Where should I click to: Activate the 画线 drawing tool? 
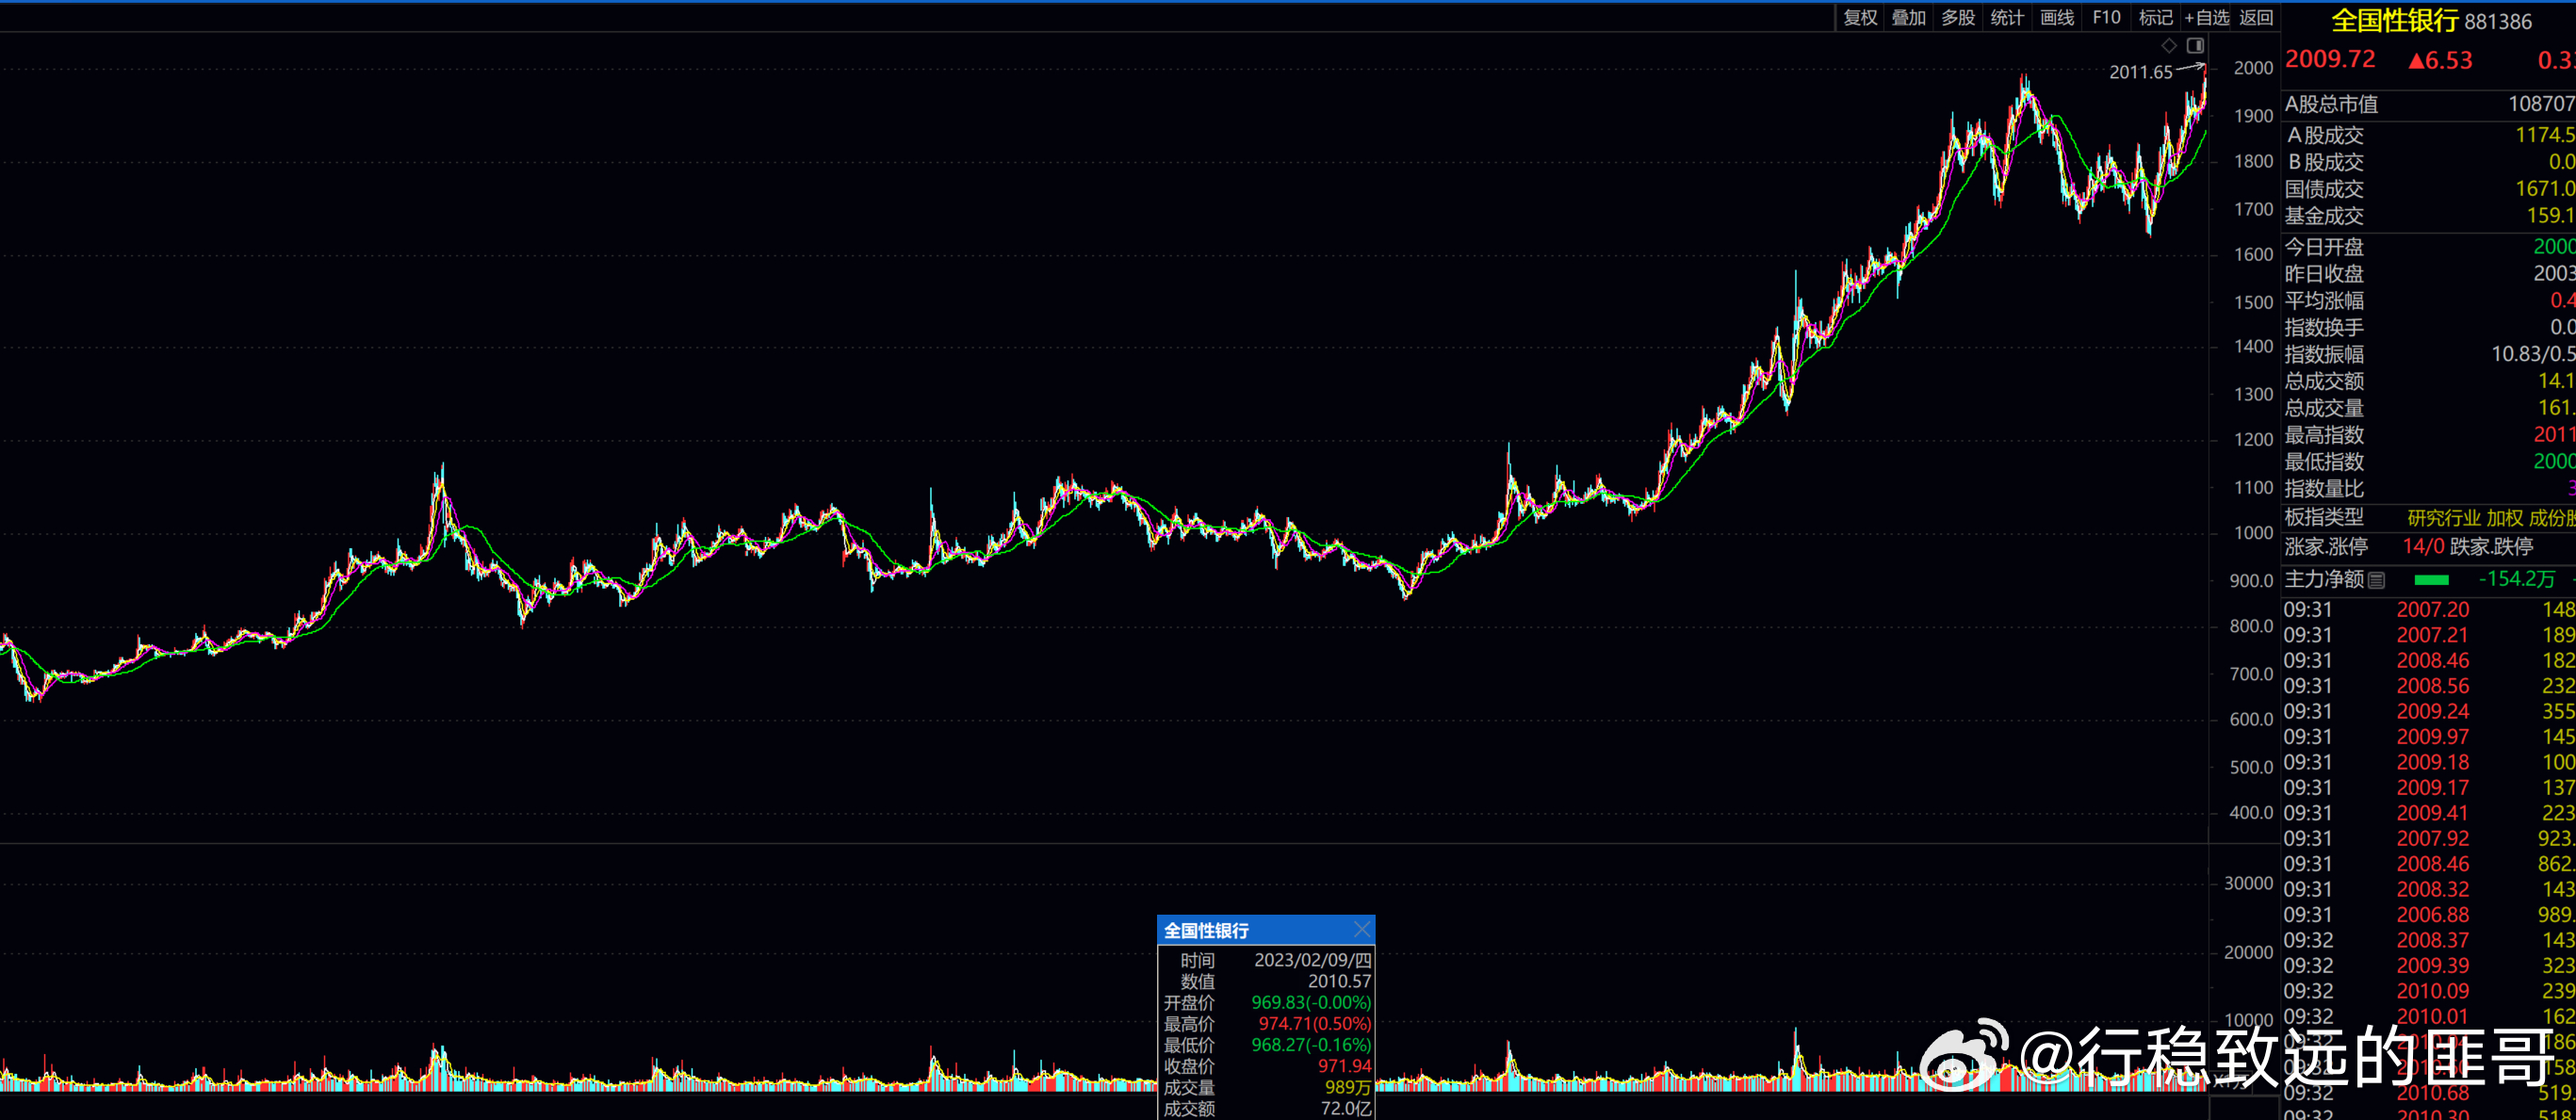[2057, 18]
